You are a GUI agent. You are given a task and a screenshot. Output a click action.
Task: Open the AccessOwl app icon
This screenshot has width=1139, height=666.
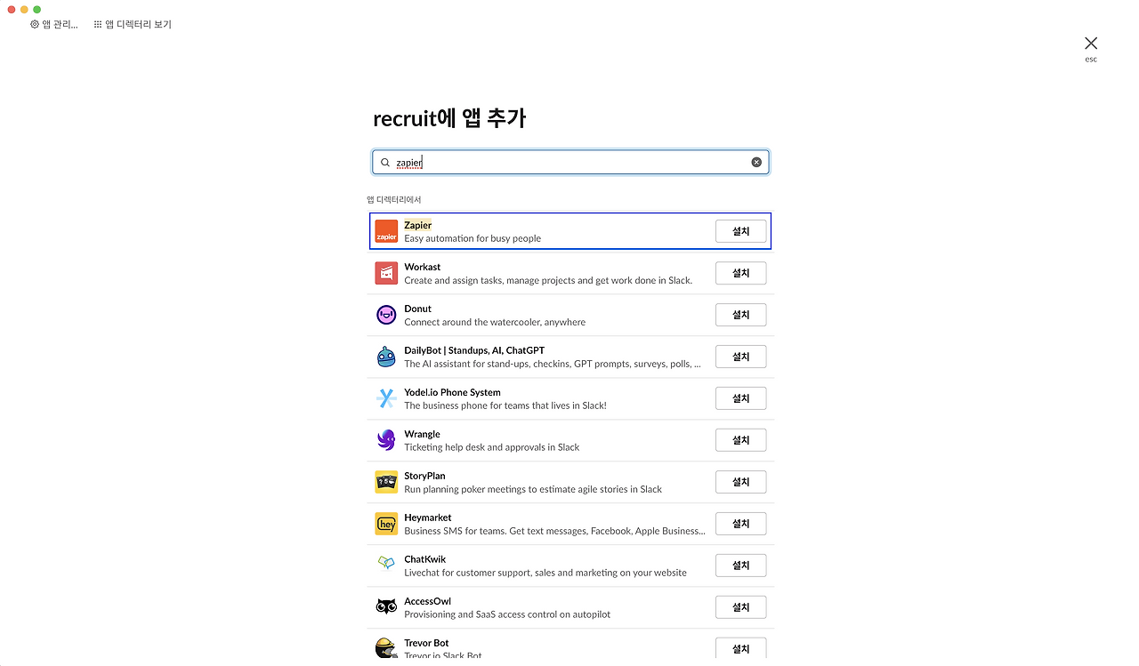click(386, 607)
